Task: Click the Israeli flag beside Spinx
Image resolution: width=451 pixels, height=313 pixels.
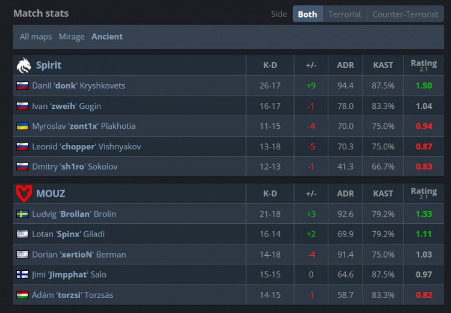Action: 22,234
